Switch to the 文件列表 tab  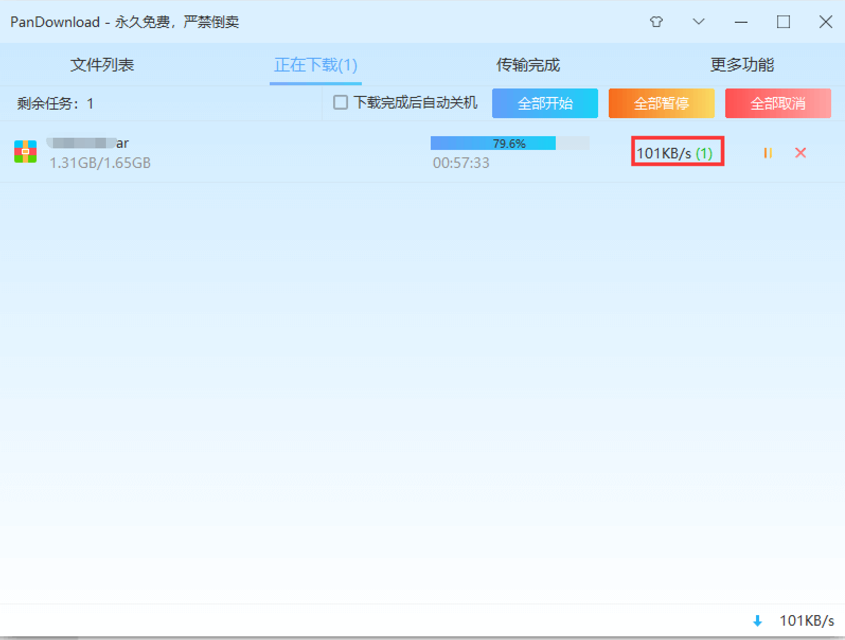coord(102,65)
